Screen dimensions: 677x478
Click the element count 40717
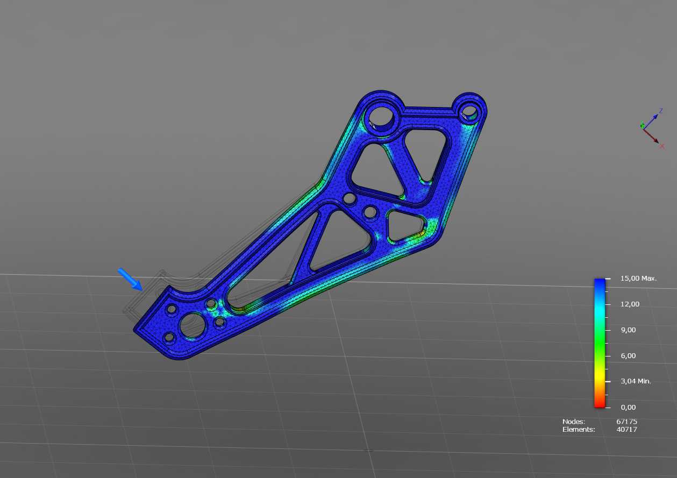(626, 430)
